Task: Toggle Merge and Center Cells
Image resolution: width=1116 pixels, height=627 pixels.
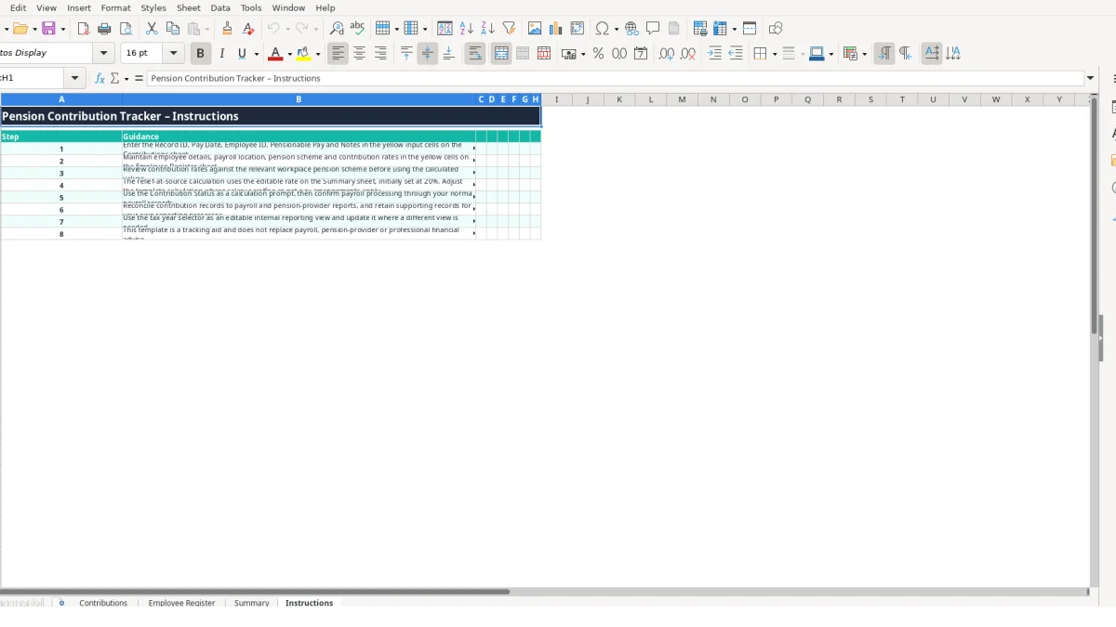Action: click(x=501, y=54)
